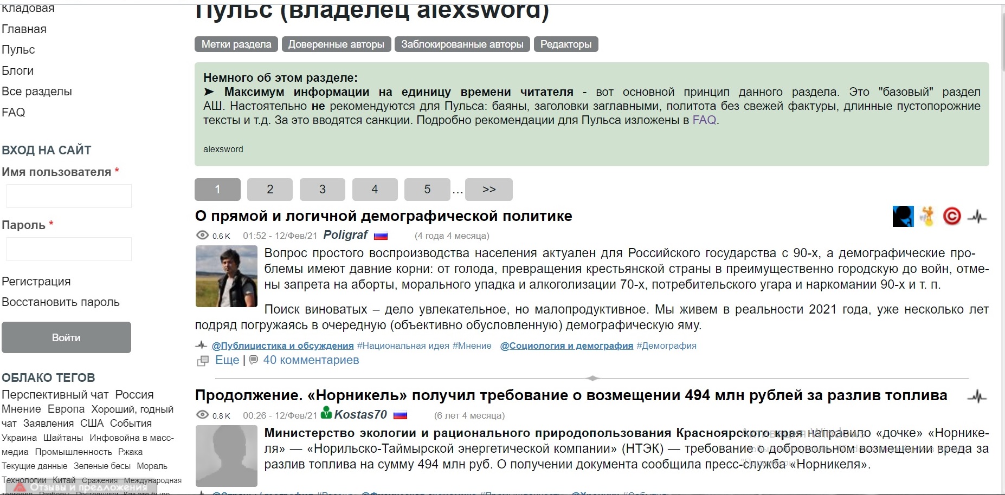
Task: Open Все разделы in the left menu
Action: pyautogui.click(x=37, y=92)
